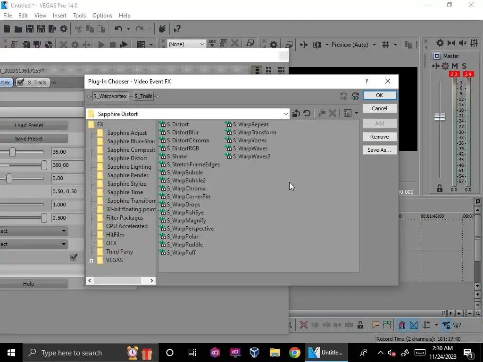Click the New project icon in main toolbar
The height and width of the screenshot is (362, 483).
point(7,29)
